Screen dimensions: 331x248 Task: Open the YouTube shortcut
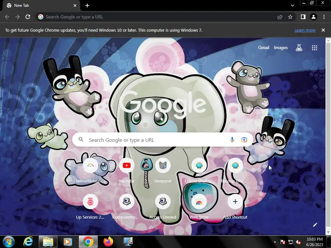pyautogui.click(x=126, y=170)
